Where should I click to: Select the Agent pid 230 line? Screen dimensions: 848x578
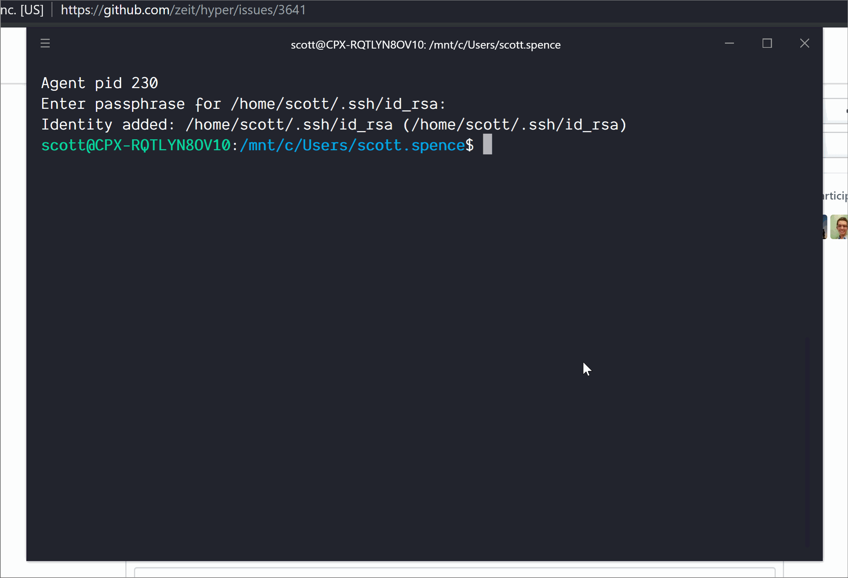(x=99, y=82)
